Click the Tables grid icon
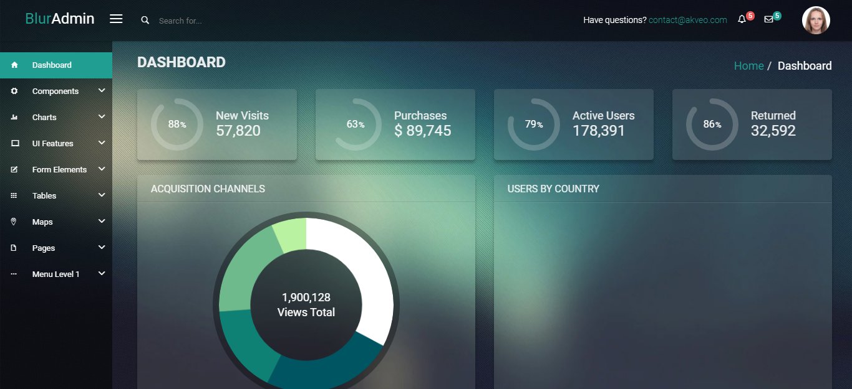 (15, 195)
